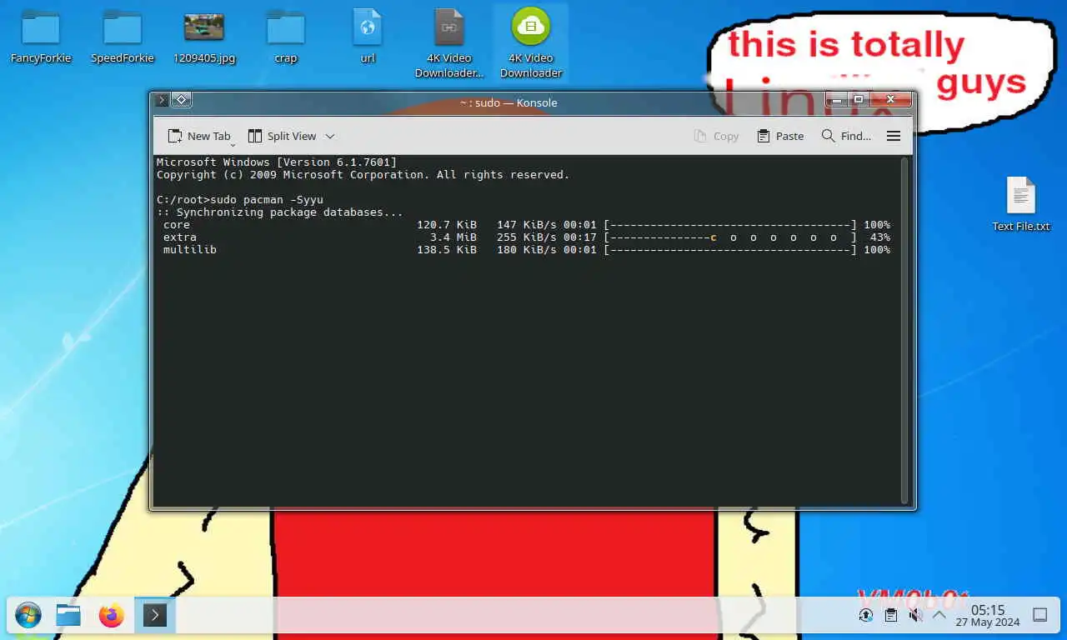
Task: Select the FancyForkie desktop folder
Action: [40, 37]
